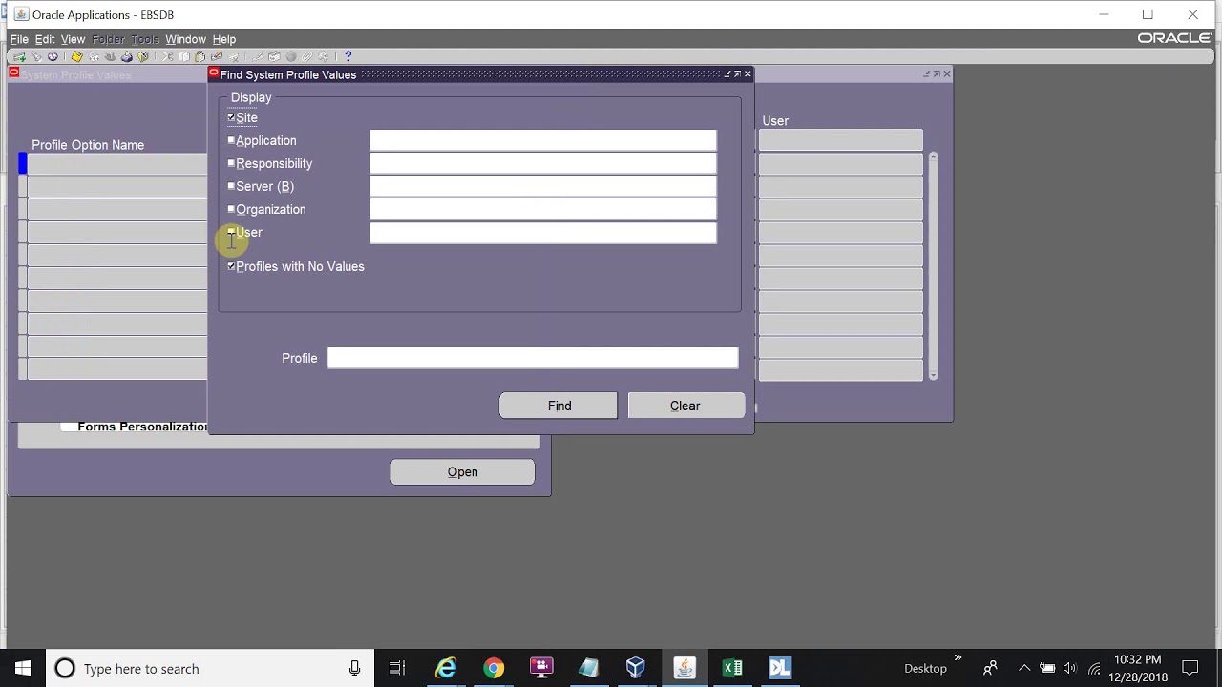Click the Translations globe toolbar icon
The width and height of the screenshot is (1222, 687).
290,57
